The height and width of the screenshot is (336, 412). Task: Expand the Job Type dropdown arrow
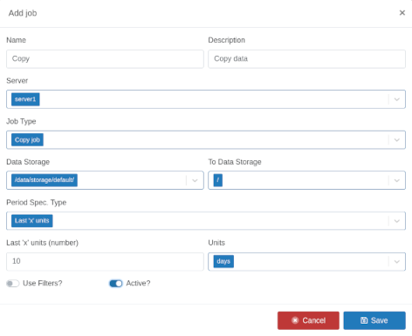pyautogui.click(x=396, y=140)
